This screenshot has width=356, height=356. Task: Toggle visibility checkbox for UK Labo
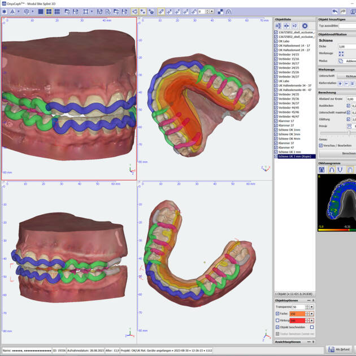point(276,81)
